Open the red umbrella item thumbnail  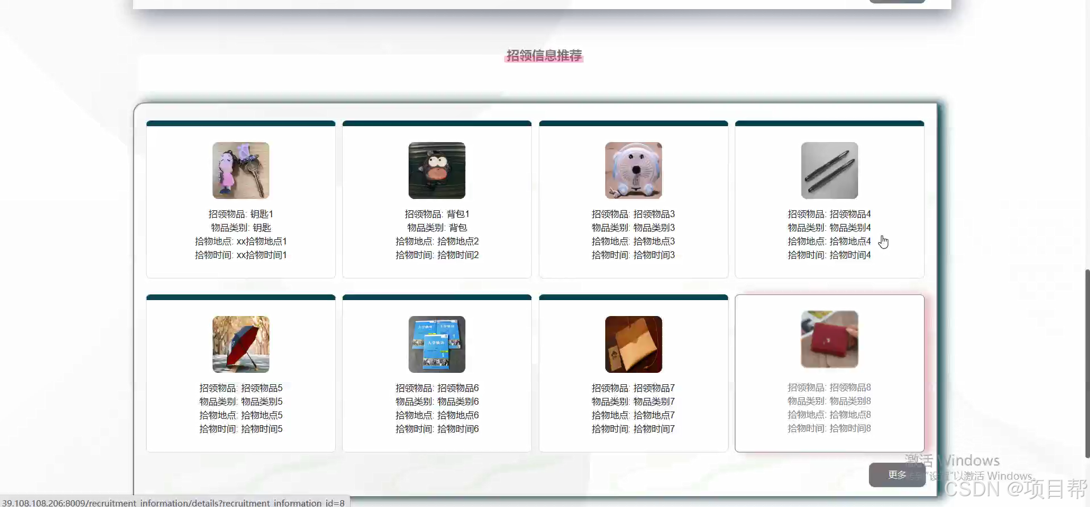pos(241,344)
